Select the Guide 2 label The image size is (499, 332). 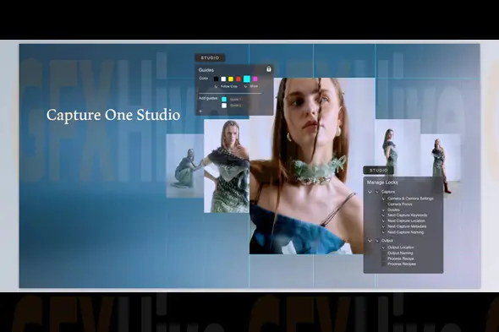click(x=235, y=106)
